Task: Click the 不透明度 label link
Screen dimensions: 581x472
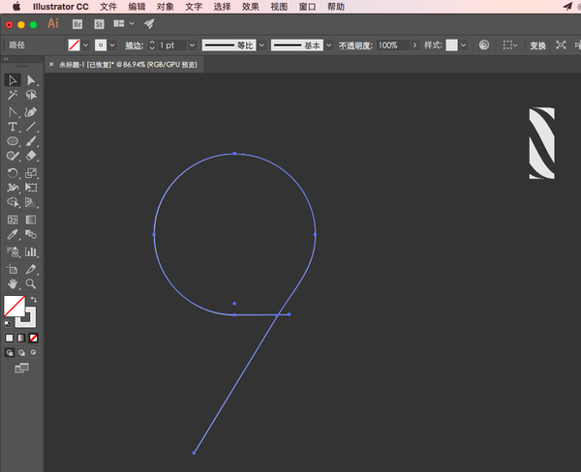Action: (354, 45)
